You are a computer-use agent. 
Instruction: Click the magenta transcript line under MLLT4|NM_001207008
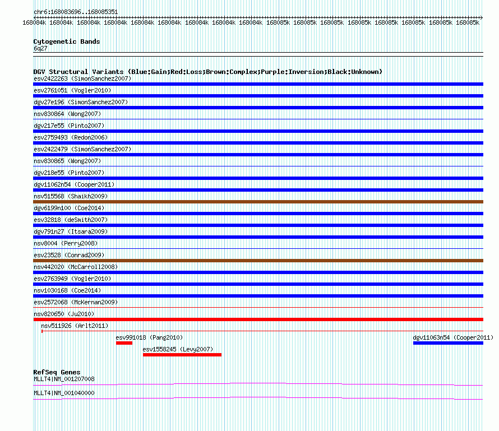(258, 384)
